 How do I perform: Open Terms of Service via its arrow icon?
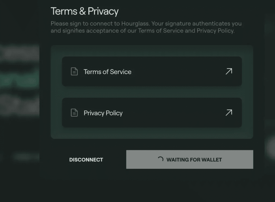click(x=229, y=71)
